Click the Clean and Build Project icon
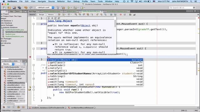Image resolution: width=200 pixels, height=112 pixels. [63, 7]
